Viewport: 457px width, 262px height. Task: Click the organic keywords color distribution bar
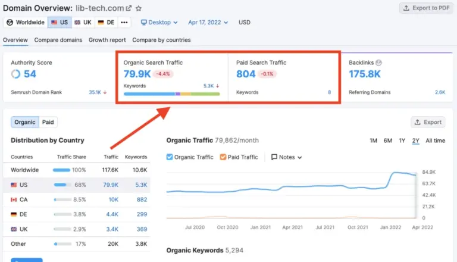point(171,94)
